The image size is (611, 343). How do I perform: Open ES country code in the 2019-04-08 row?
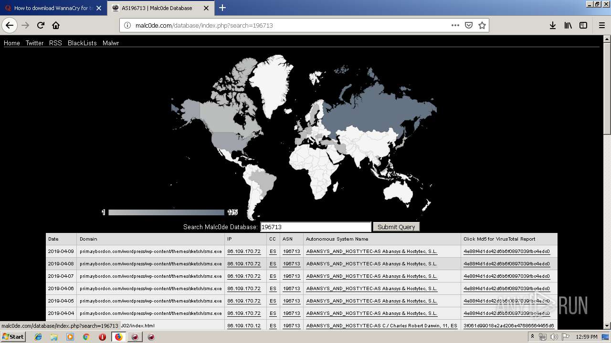pos(273,264)
